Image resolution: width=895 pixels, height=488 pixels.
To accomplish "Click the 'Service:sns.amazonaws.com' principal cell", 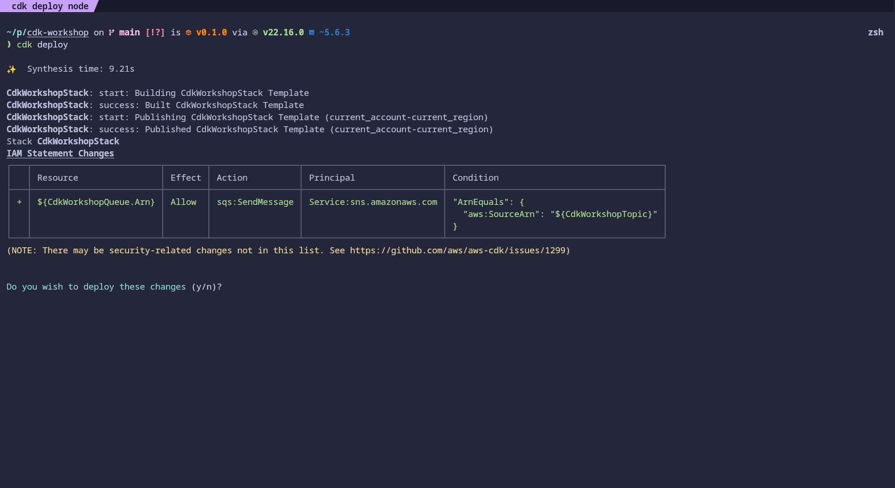I will 373,202.
